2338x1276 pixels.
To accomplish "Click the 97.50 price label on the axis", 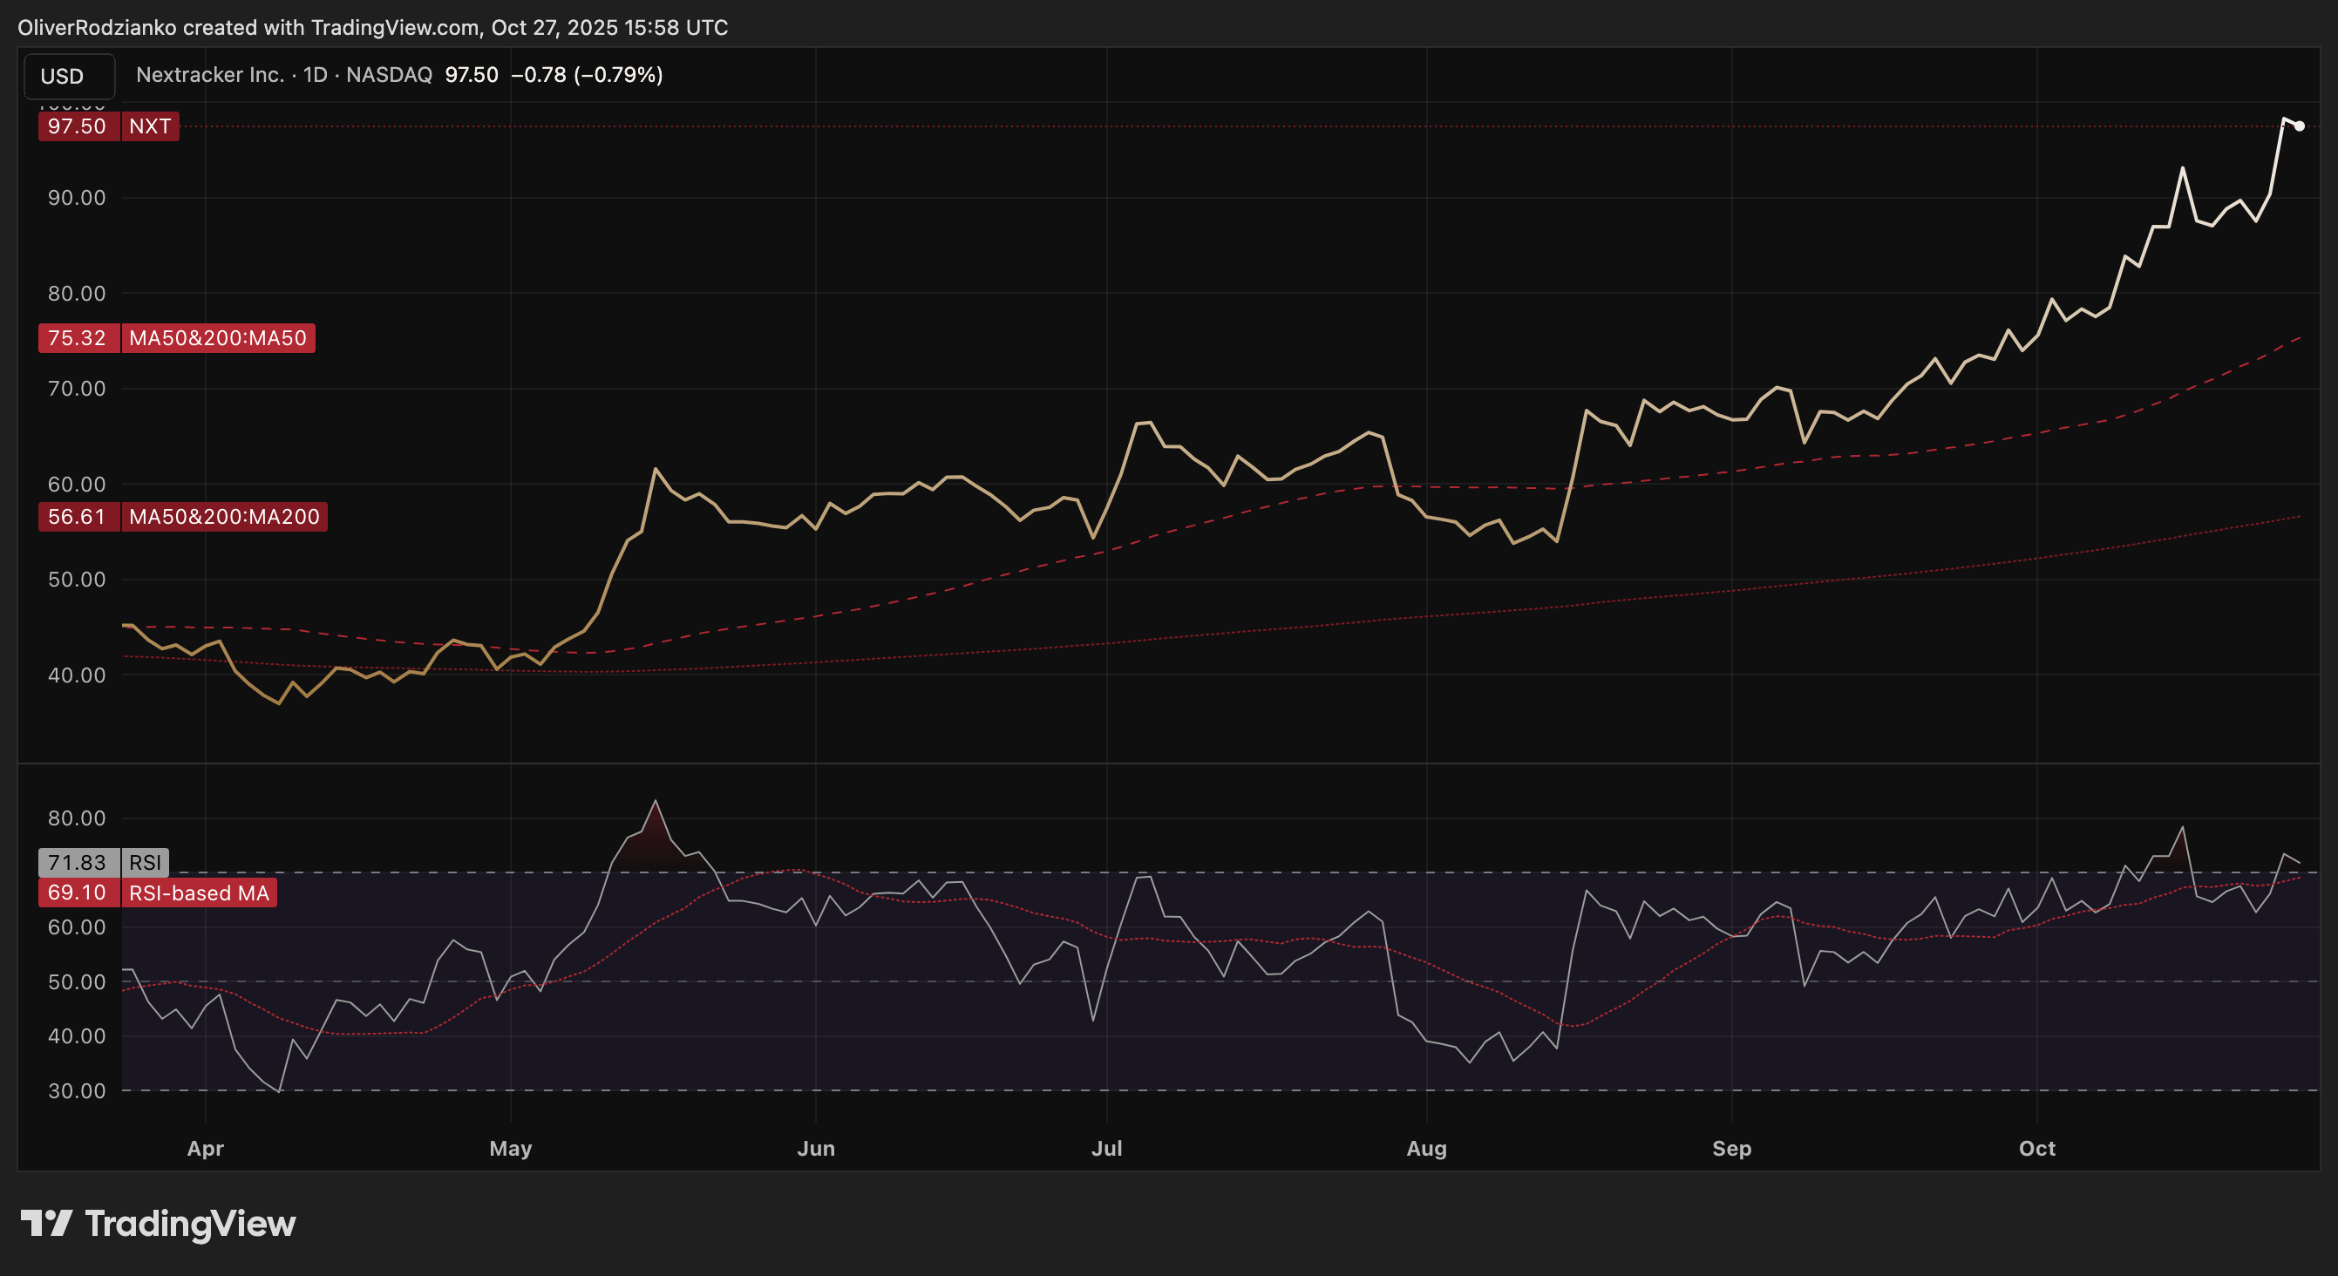I will 77,127.
